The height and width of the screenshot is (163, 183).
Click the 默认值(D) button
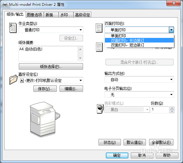(135, 142)
